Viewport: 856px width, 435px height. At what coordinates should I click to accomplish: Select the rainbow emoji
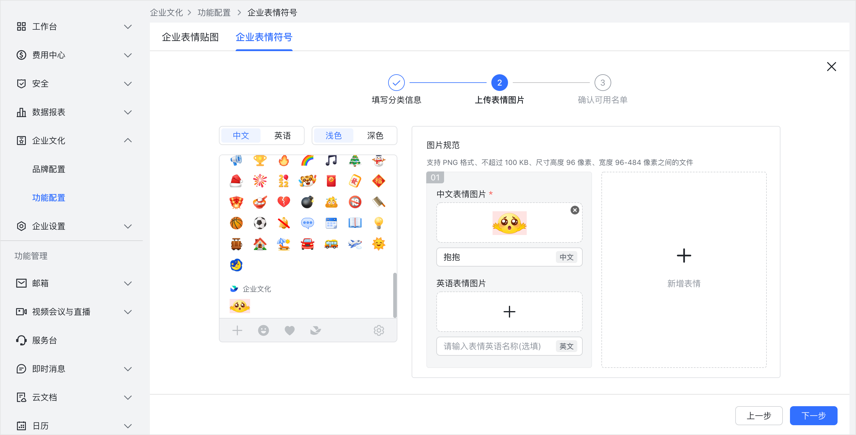coord(307,161)
